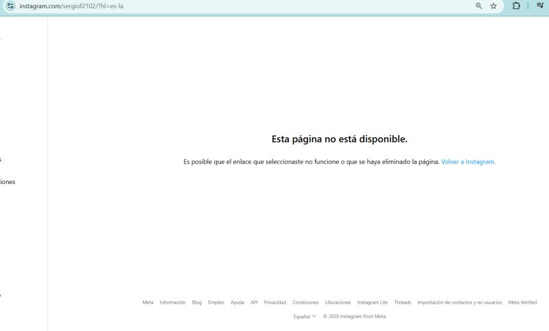Go to the Blog footer link
The height and width of the screenshot is (331, 549).
(x=197, y=302)
